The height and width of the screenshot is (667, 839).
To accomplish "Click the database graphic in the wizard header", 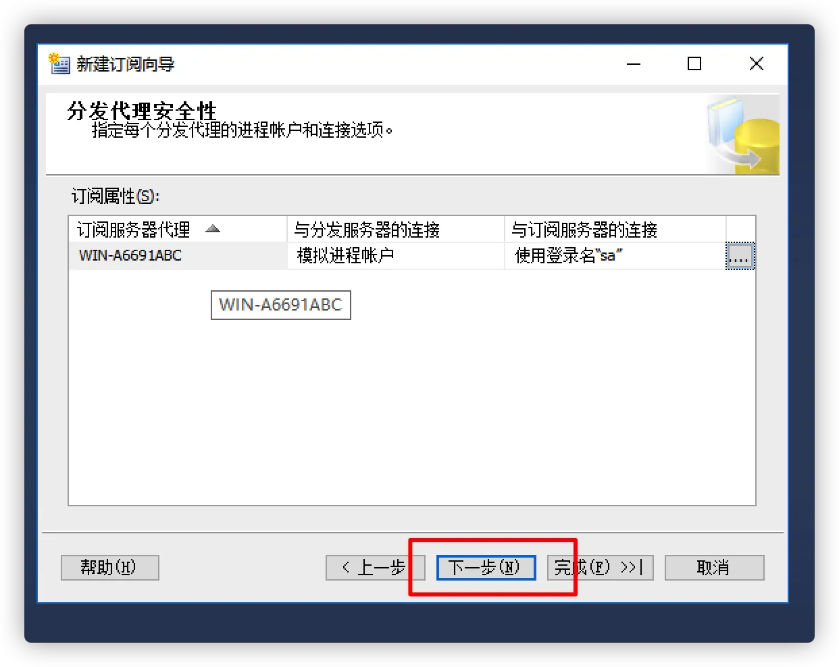I will coord(743,135).
